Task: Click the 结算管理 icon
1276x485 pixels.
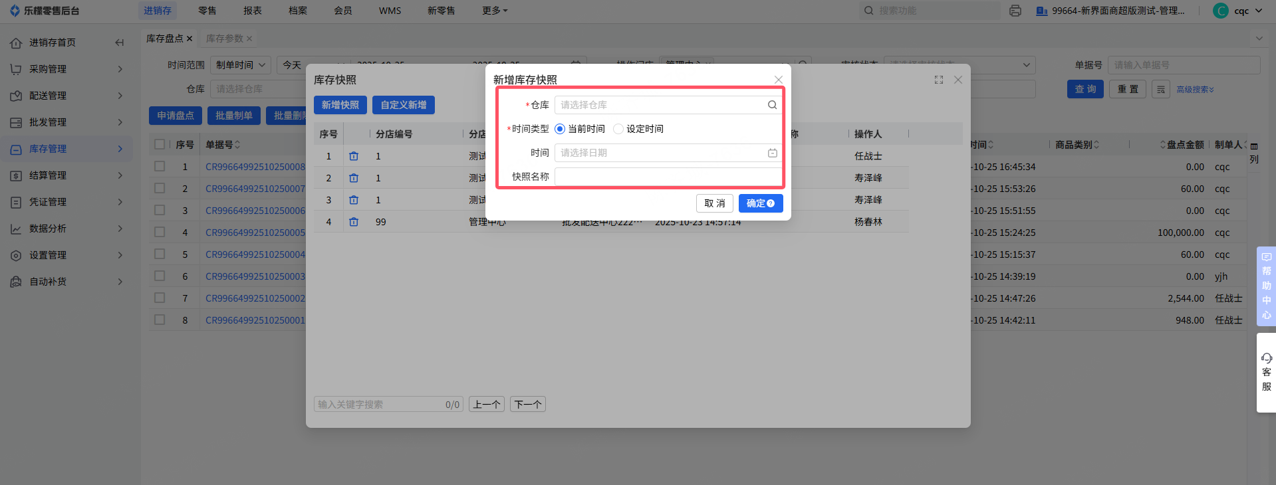Action: 16,175
